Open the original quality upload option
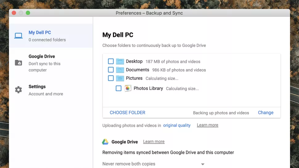The image size is (299, 168). [177, 125]
